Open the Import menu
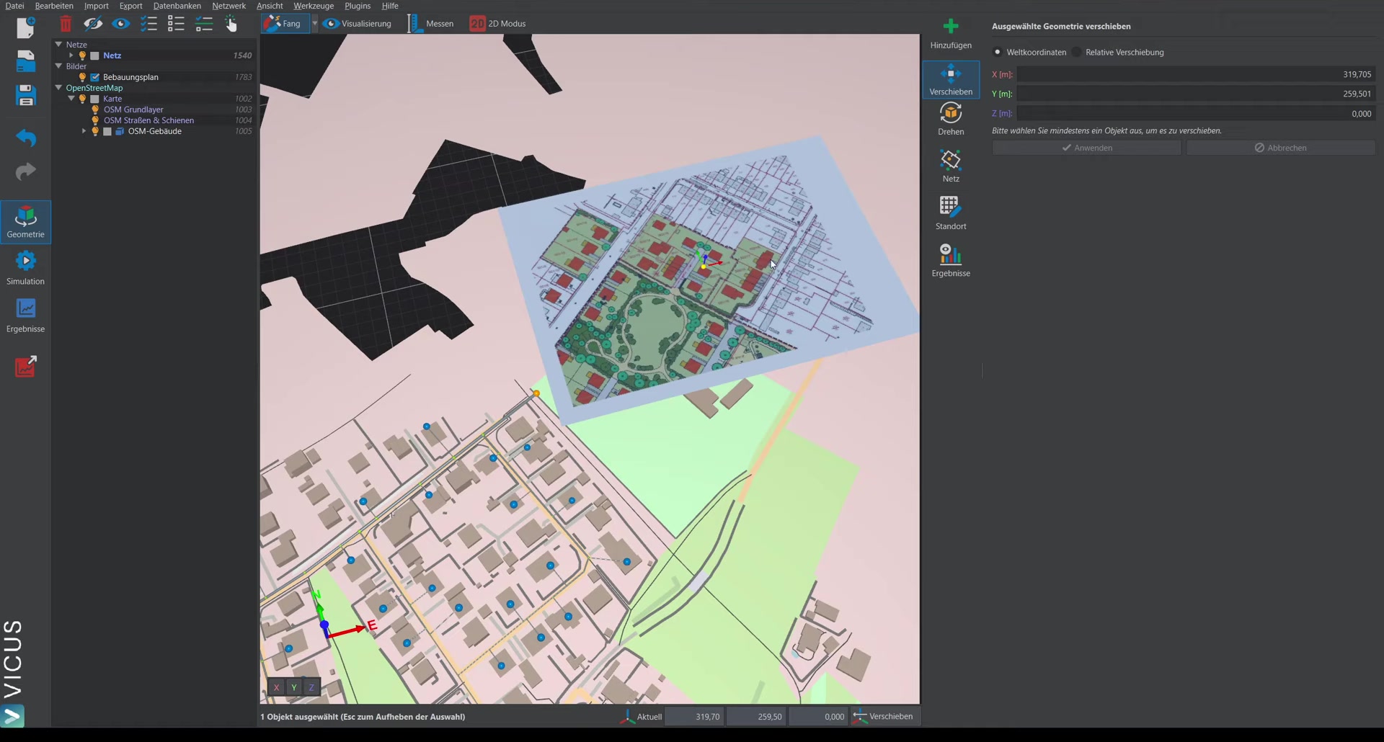The width and height of the screenshot is (1384, 742). 97,6
